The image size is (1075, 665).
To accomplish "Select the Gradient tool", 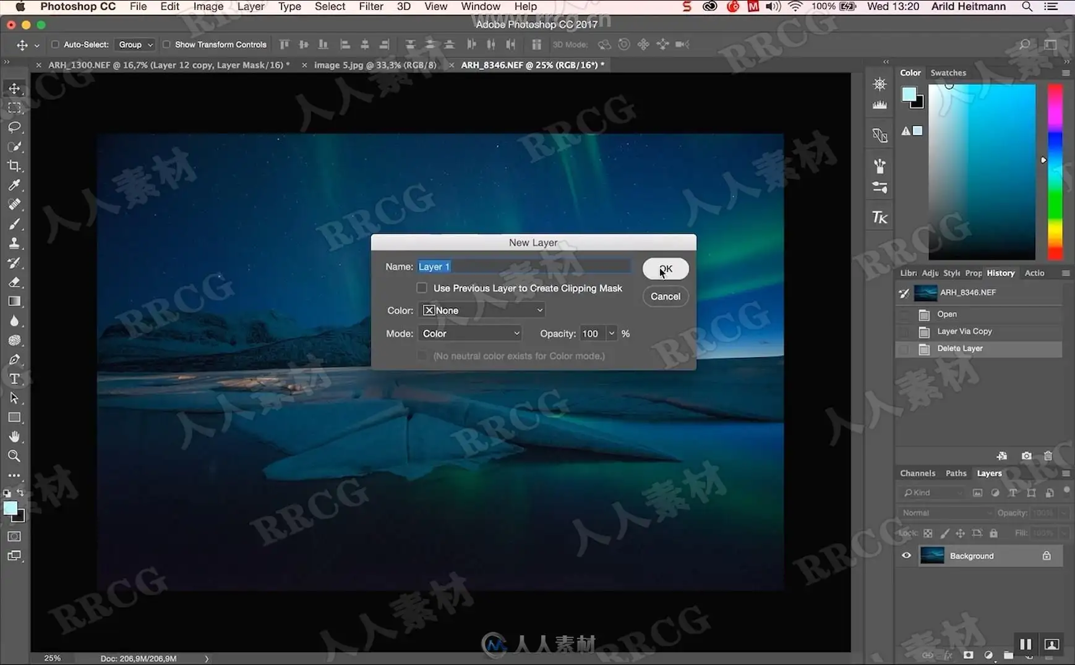I will click(14, 301).
